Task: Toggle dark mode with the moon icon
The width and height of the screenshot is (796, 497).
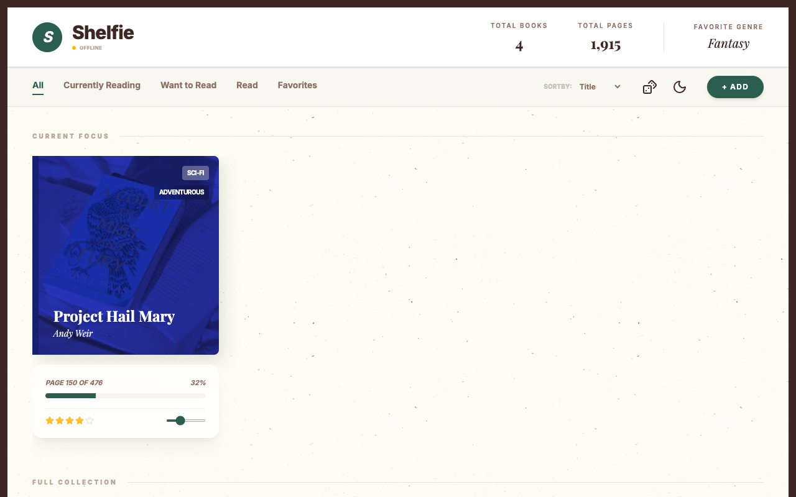Action: (x=680, y=87)
